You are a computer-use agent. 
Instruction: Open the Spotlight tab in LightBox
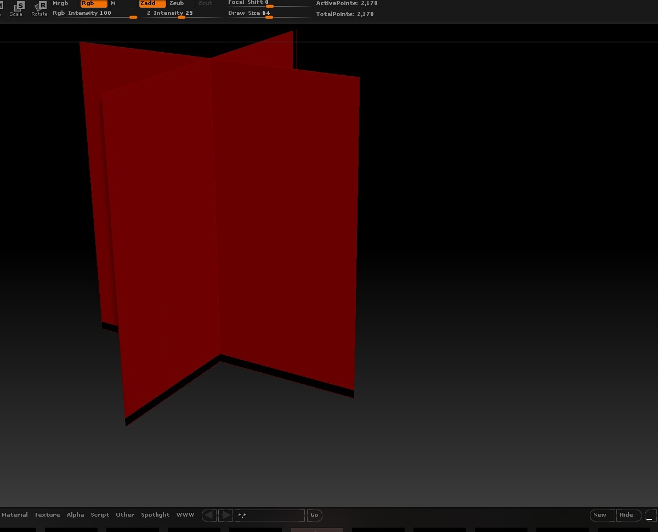pyautogui.click(x=155, y=515)
